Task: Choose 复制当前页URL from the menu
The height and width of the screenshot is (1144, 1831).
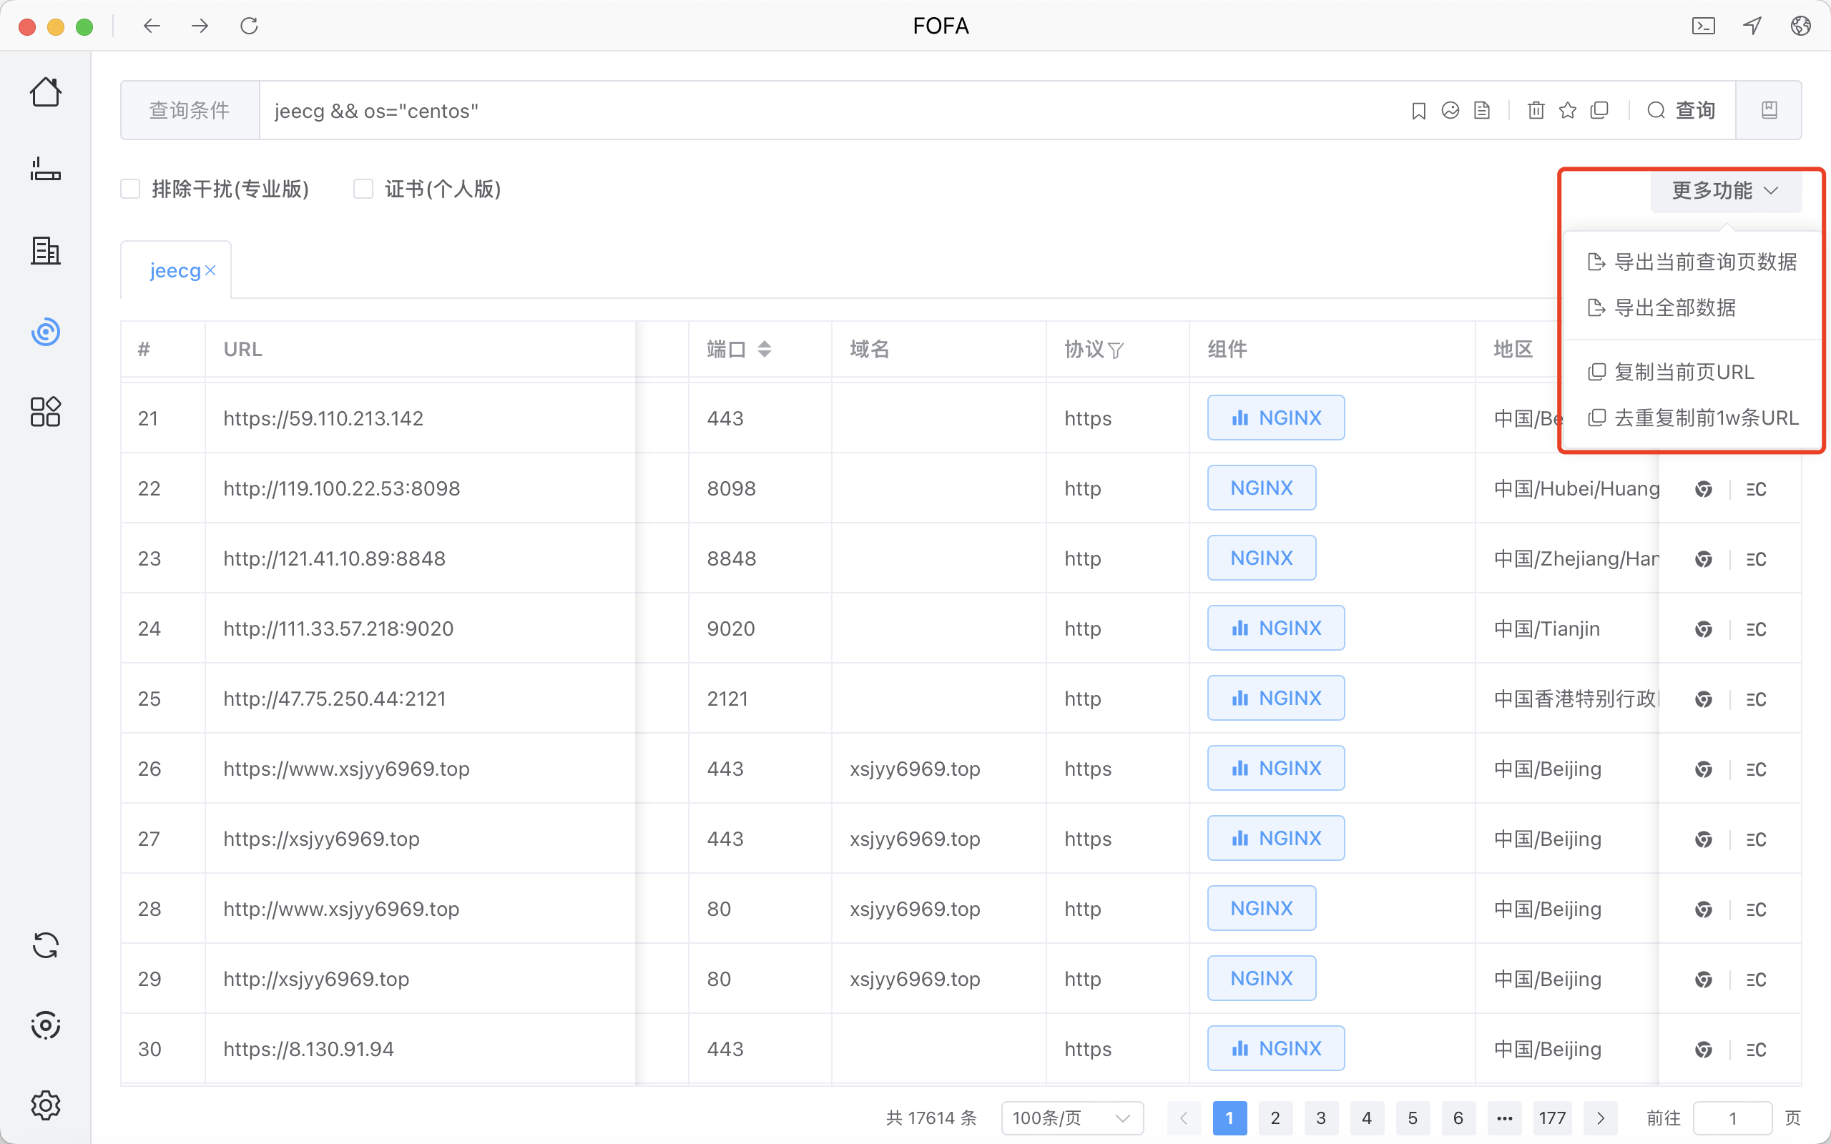Action: pos(1684,373)
